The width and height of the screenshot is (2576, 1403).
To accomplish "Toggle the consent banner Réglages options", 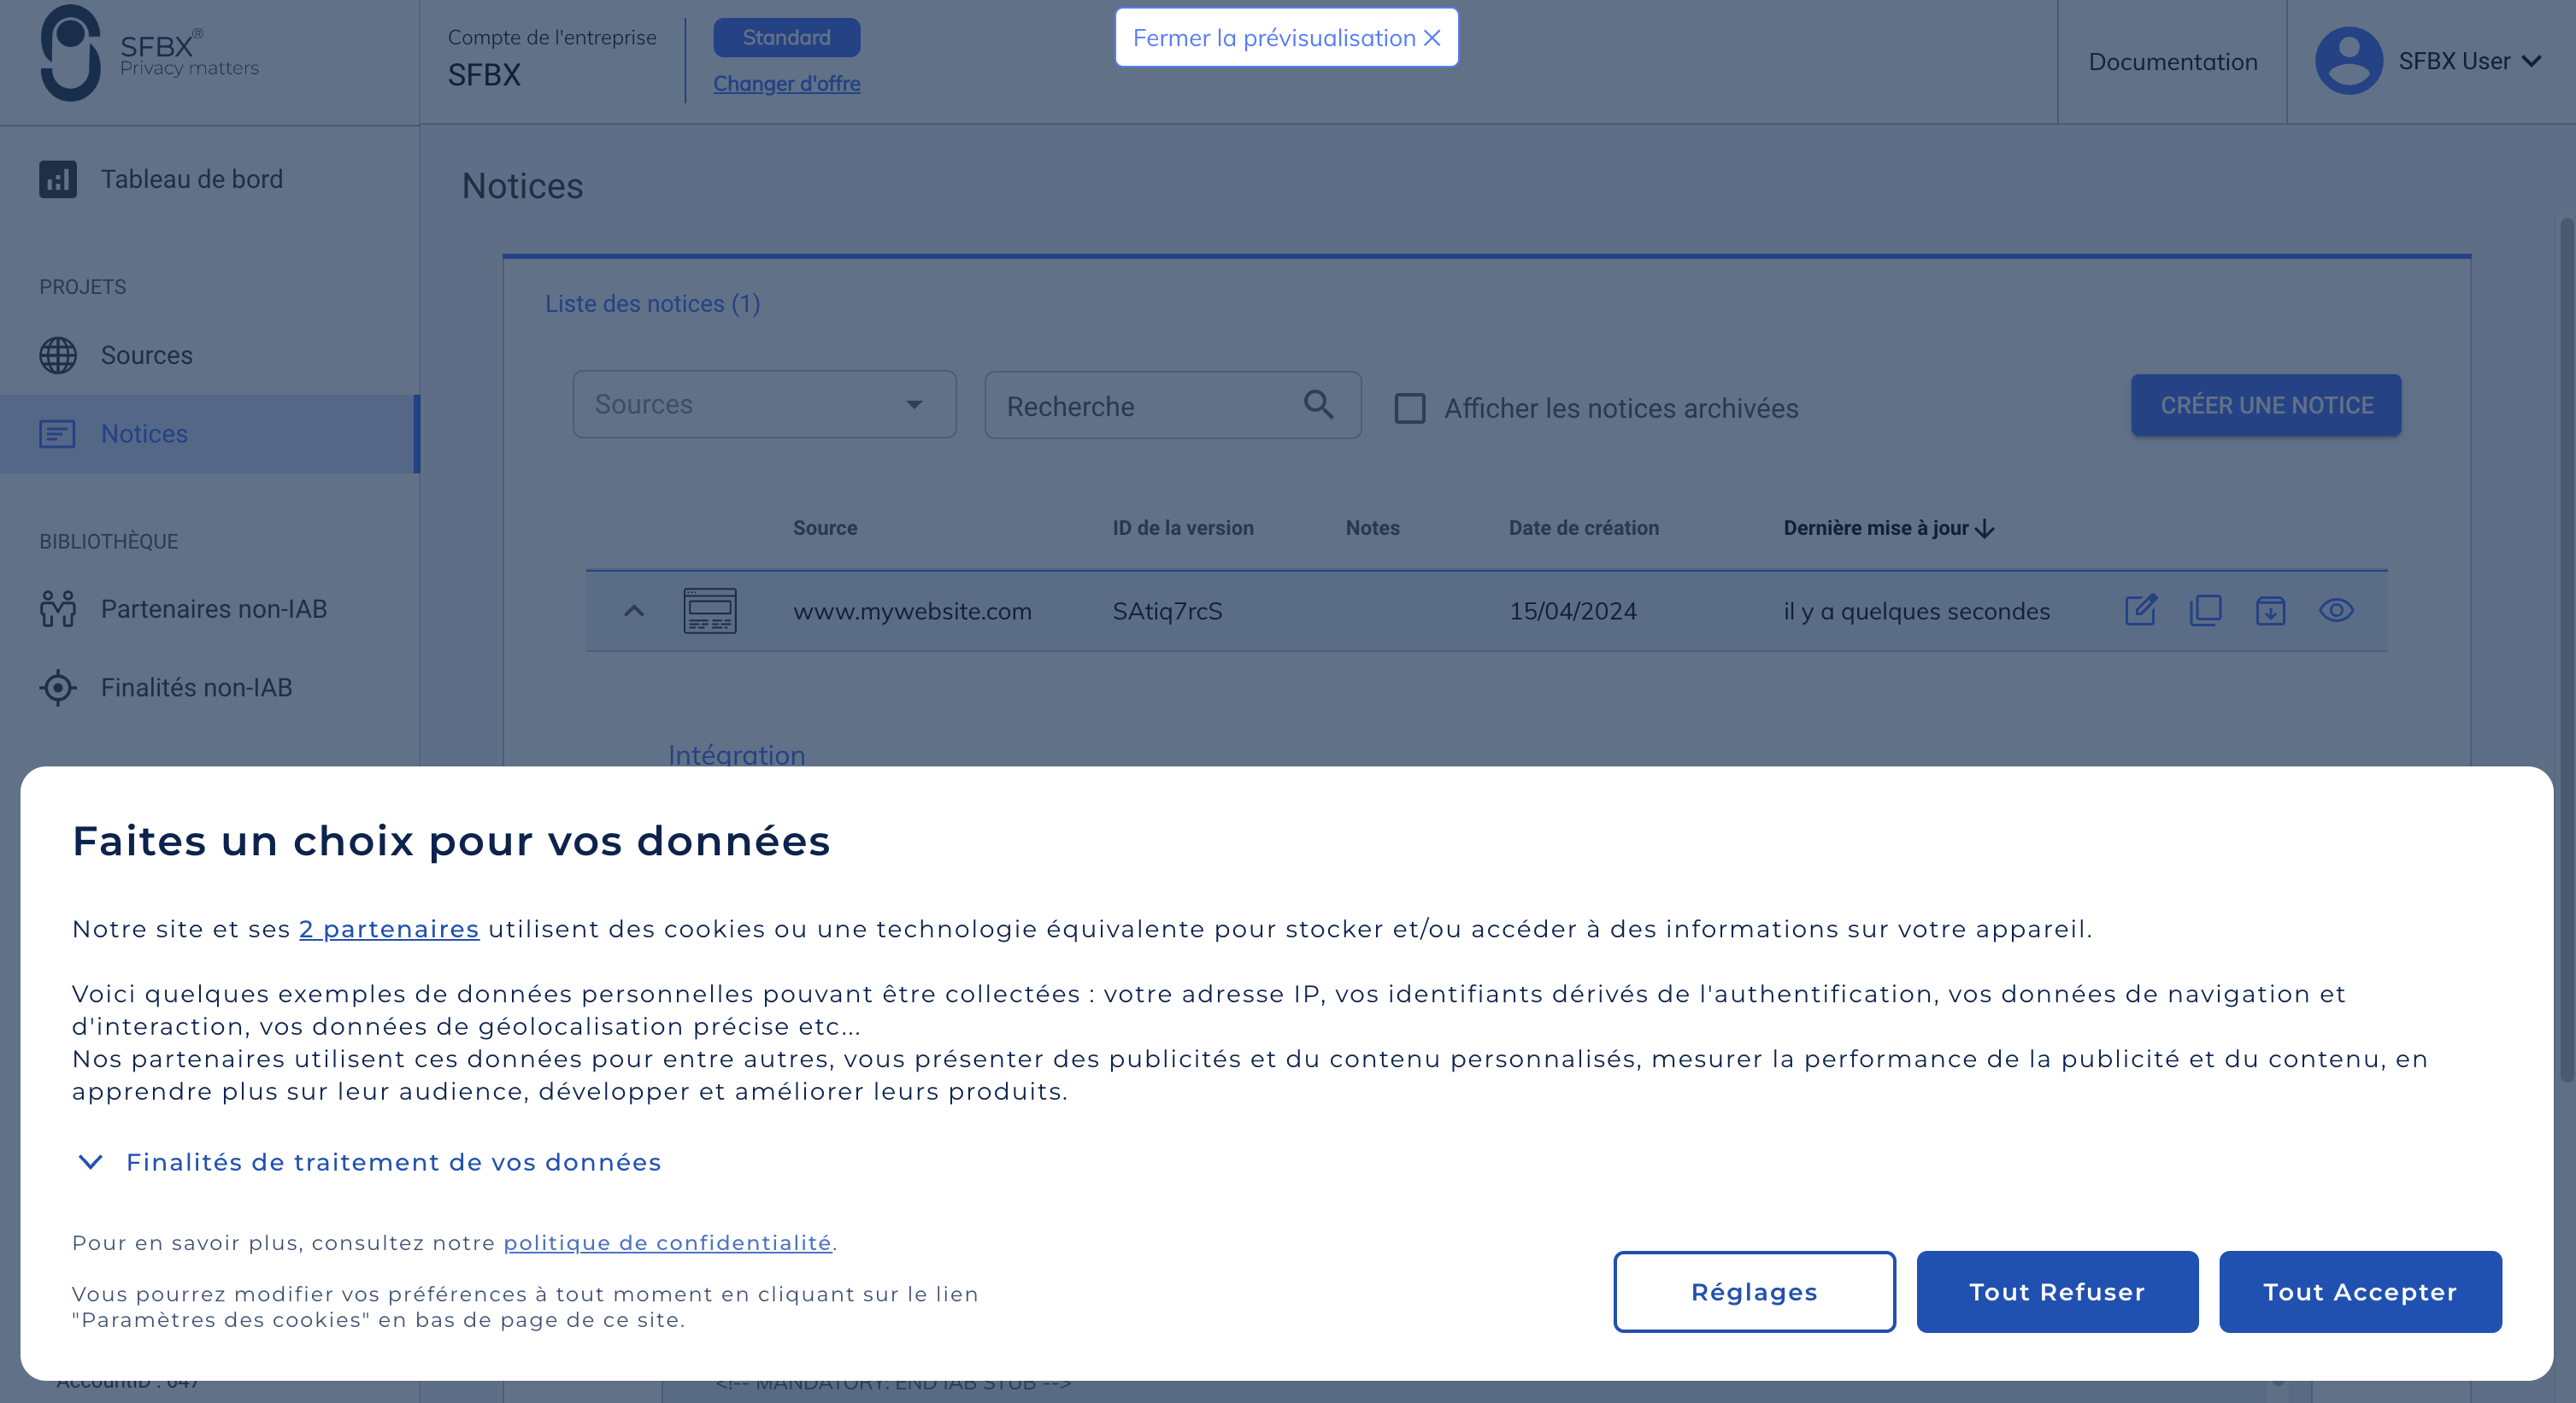I will [x=1754, y=1291].
